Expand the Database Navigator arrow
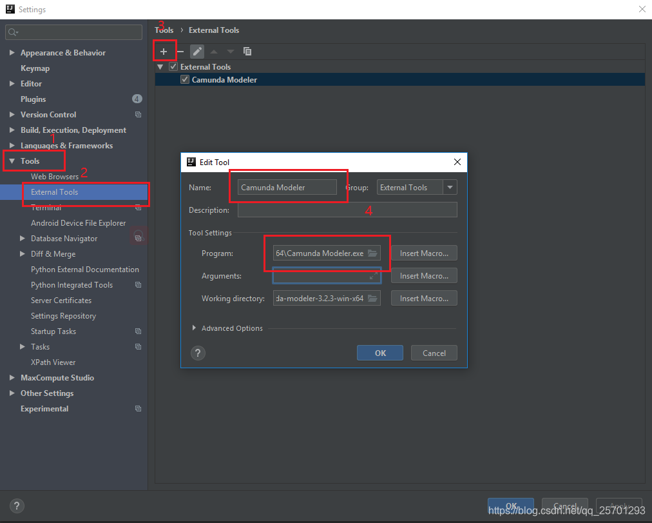This screenshot has width=652, height=523. (x=23, y=239)
